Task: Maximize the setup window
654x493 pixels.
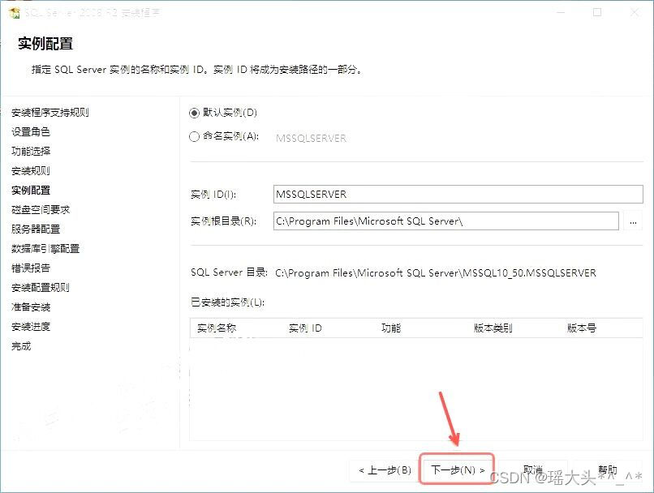Action: click(597, 12)
